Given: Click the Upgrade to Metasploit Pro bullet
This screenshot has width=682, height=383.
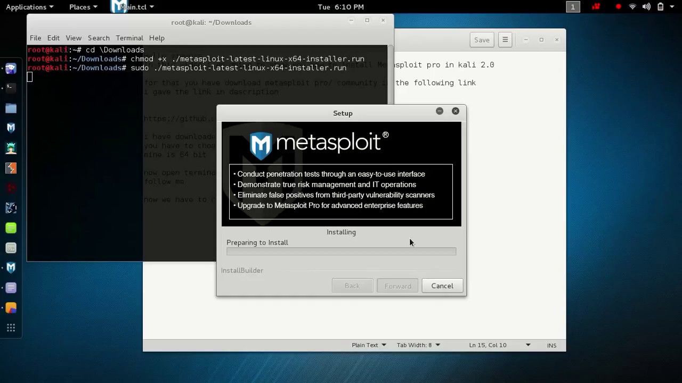Looking at the screenshot, I should [x=328, y=205].
